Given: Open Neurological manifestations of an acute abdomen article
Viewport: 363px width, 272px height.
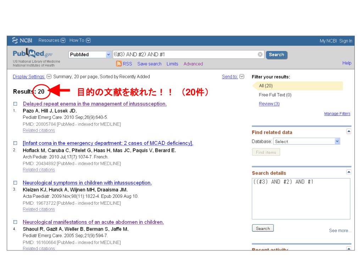Looking at the screenshot, I should click(93, 222).
